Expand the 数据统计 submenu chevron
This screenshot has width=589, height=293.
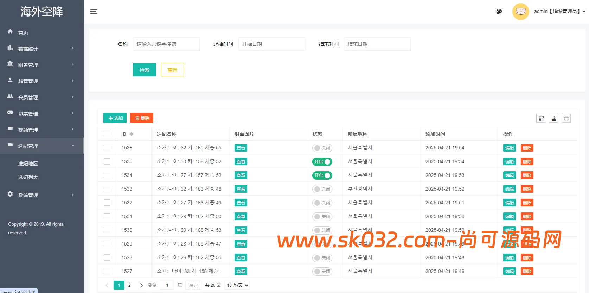(x=73, y=49)
